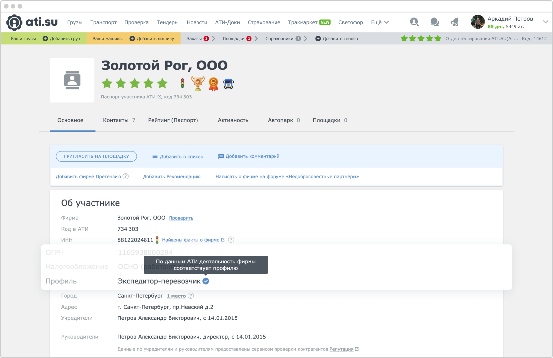
Task: Open the chat messages icon
Action: coord(434,22)
